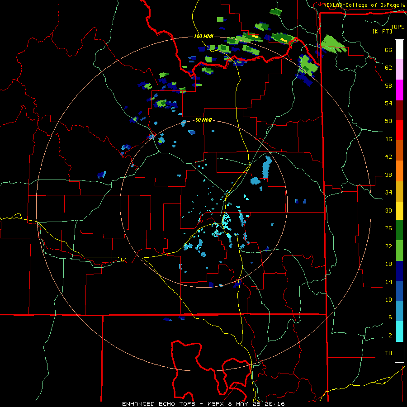Click the dark red 54 kft legend swatch
This screenshot has height=407, width=407.
click(x=399, y=110)
